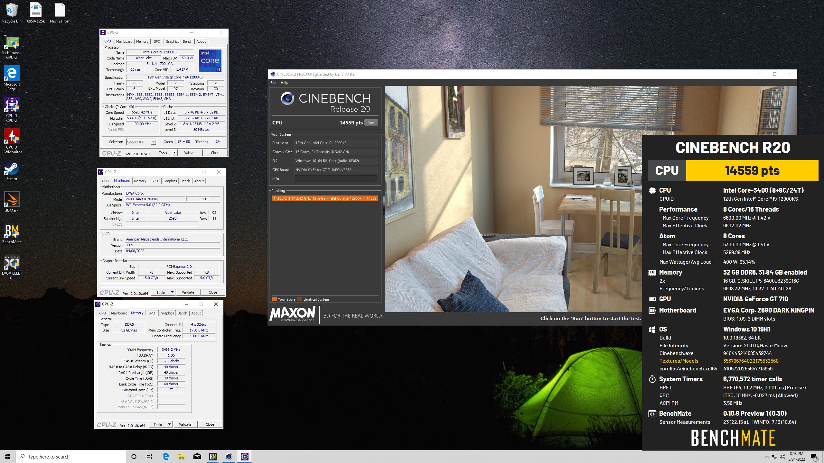Click 14559 pts yellow score banner
The height and width of the screenshot is (463, 824).
tap(752, 170)
